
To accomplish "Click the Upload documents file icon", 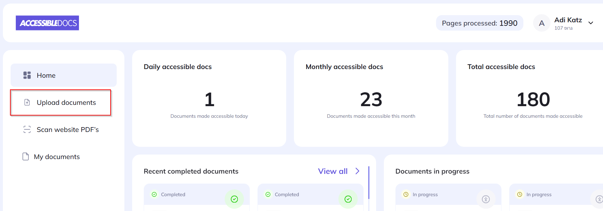I will [27, 102].
